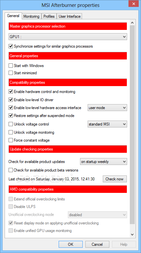Click the Update checking properties header
This screenshot has height=253, width=141.
point(68,149)
